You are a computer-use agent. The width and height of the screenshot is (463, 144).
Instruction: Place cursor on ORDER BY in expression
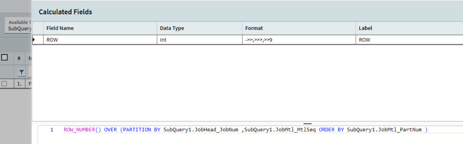click(x=332, y=130)
